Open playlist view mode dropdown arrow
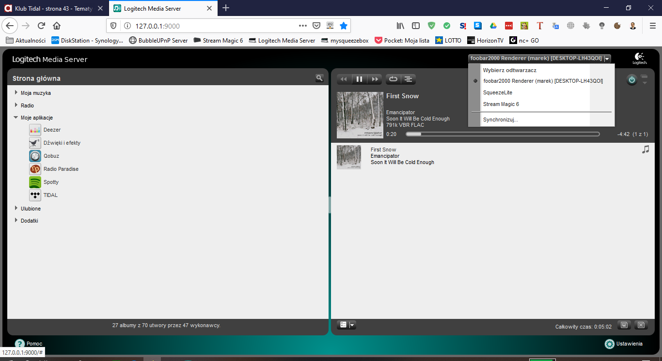 [352, 325]
